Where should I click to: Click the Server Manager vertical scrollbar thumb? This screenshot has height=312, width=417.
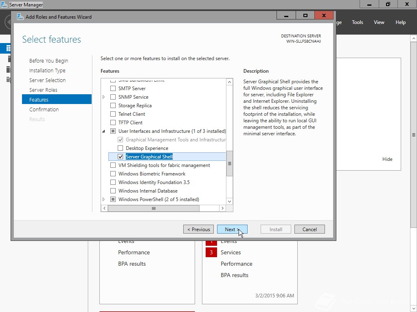(x=414, y=135)
